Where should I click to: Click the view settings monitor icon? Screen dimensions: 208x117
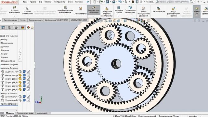(x=149, y=21)
